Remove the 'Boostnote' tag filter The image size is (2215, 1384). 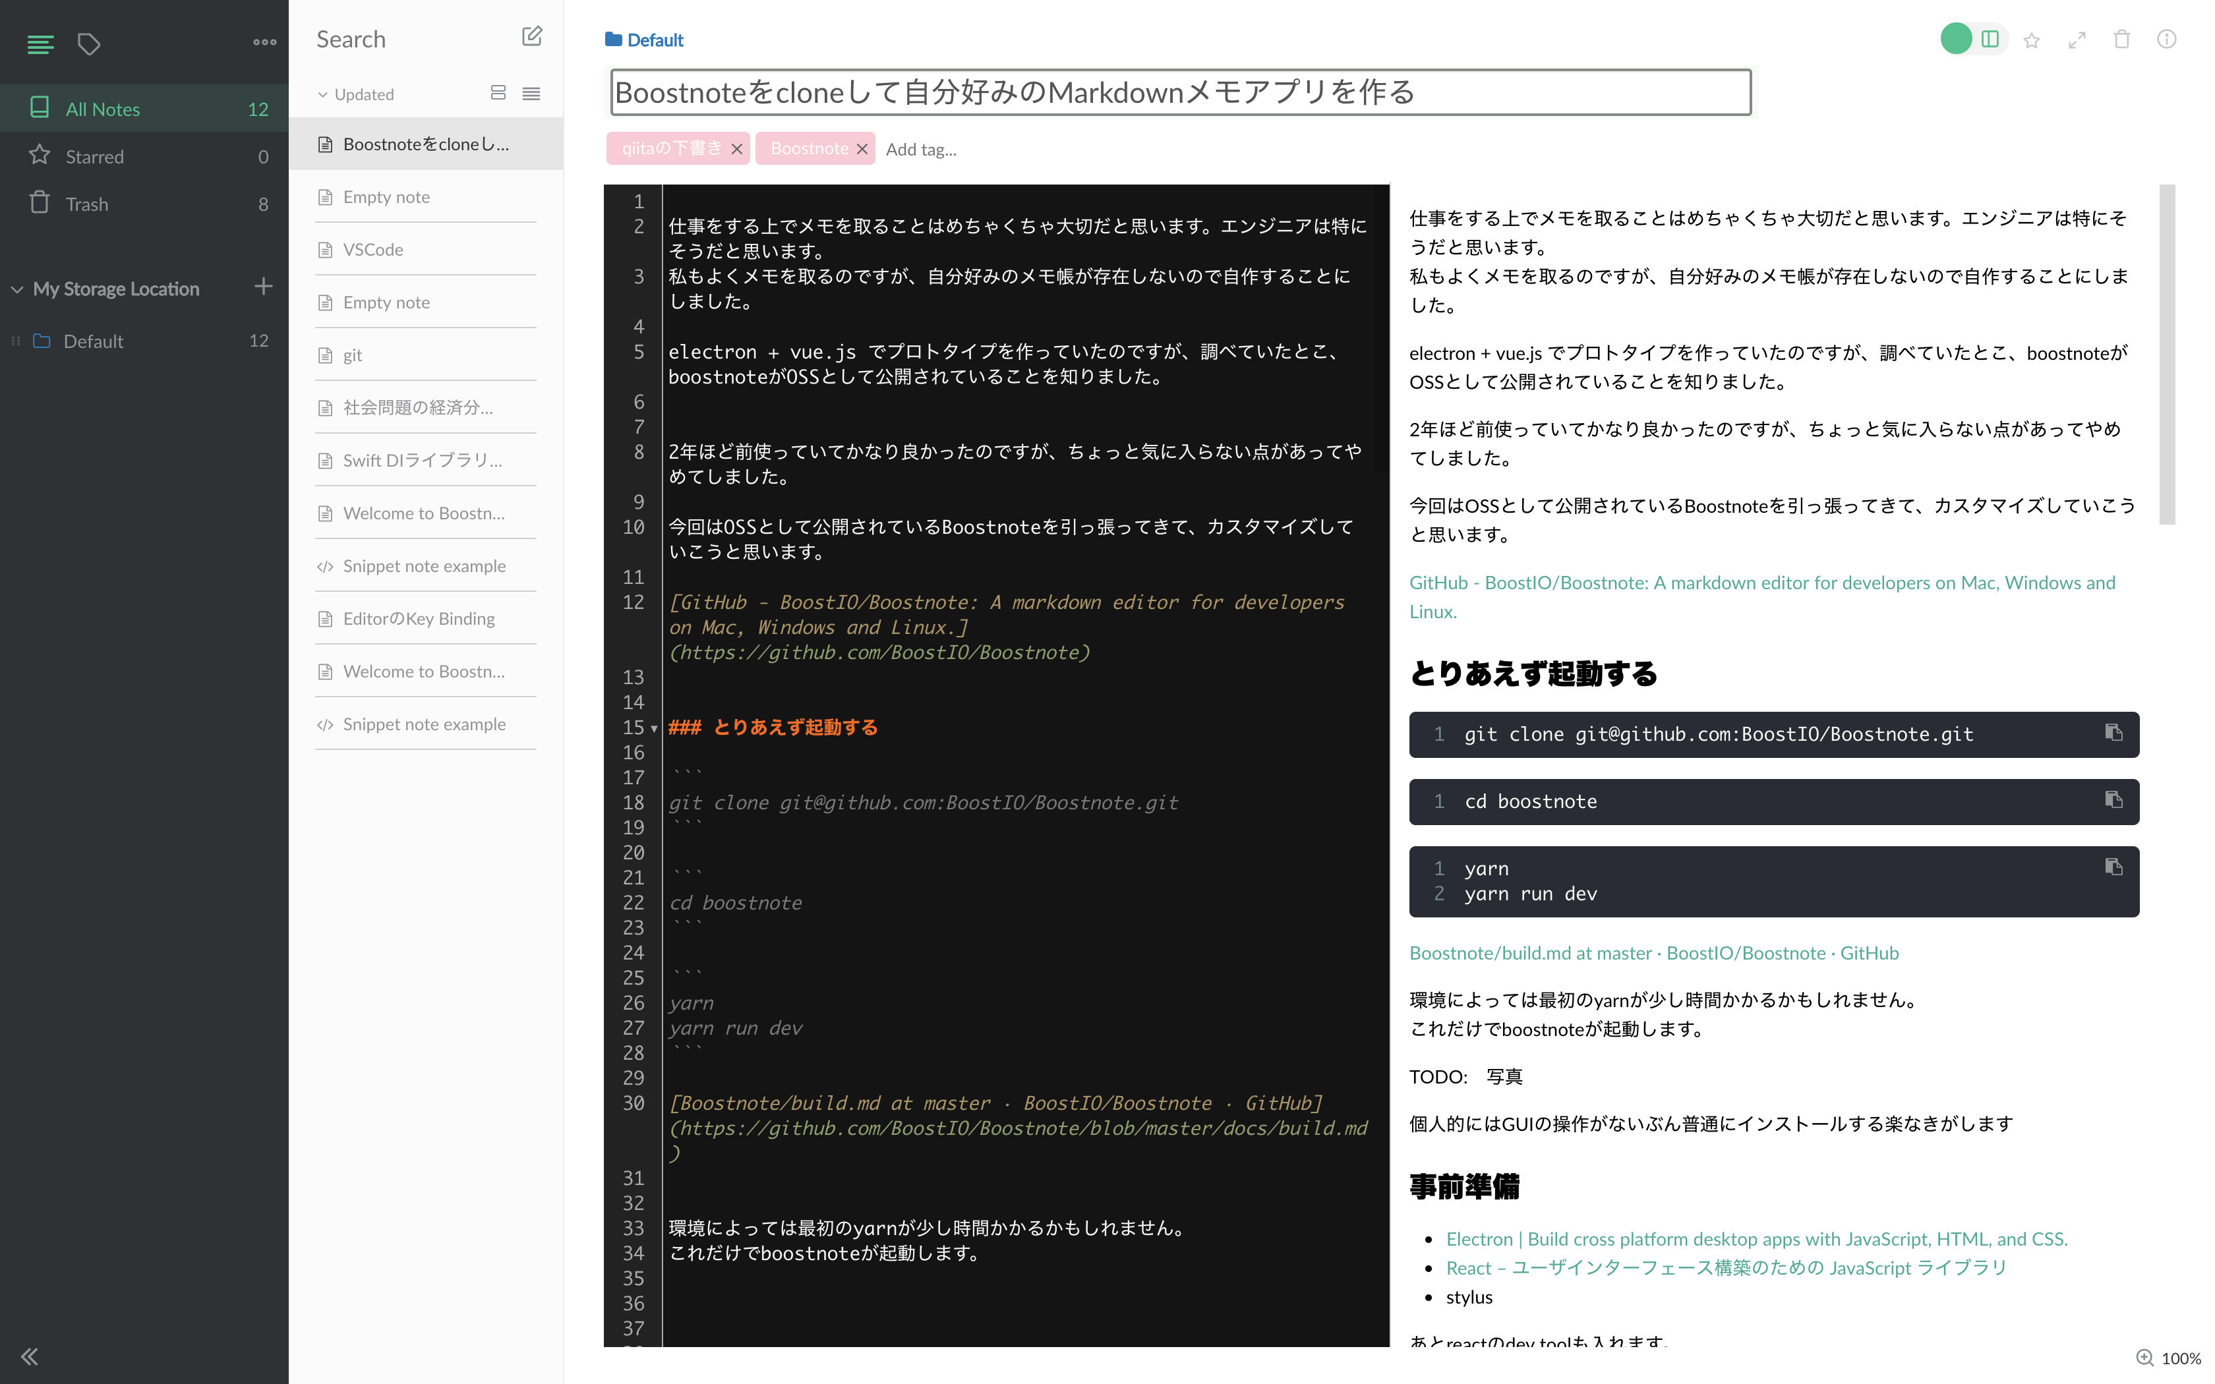[861, 148]
